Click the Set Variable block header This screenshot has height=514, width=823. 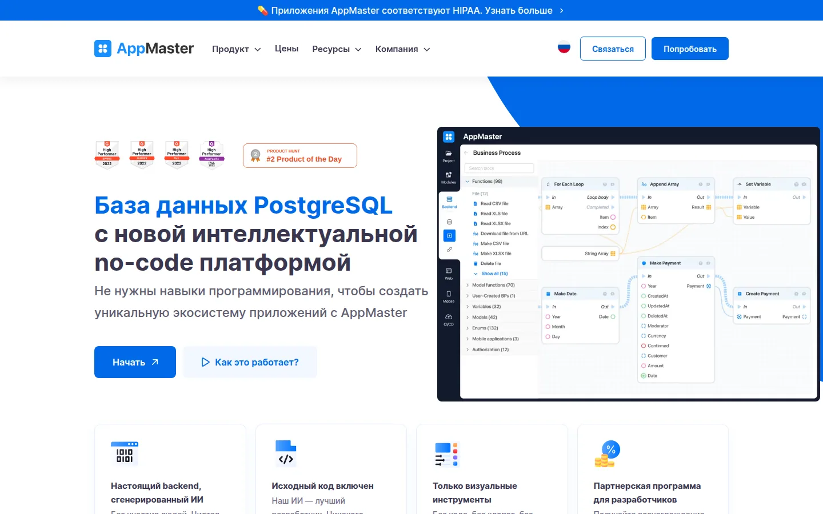772,184
